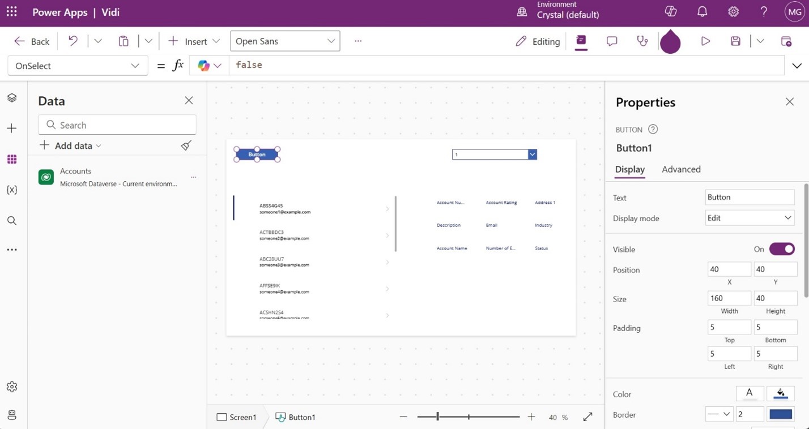The image size is (809, 429).
Task: Click the Search field in Data panel
Action: tap(117, 125)
